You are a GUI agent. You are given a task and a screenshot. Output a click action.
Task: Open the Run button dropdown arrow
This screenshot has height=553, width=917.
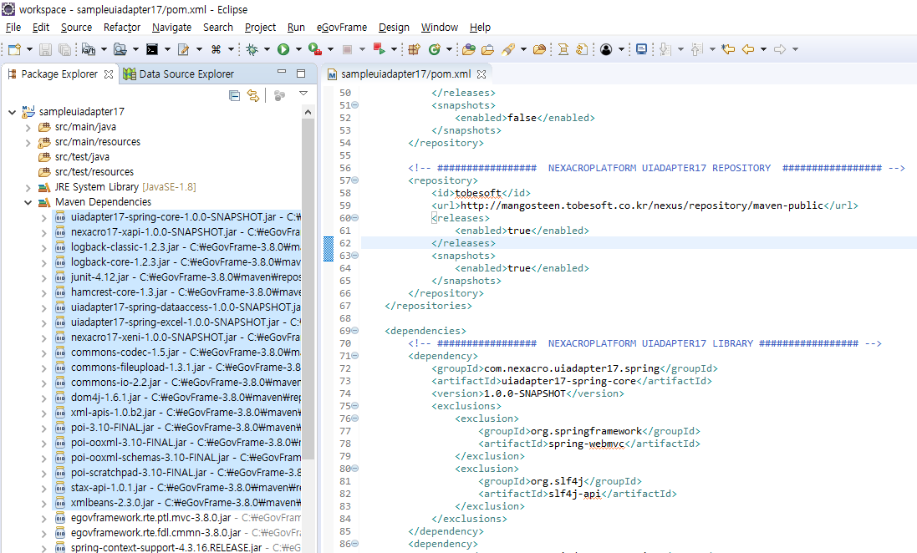pyautogui.click(x=298, y=50)
